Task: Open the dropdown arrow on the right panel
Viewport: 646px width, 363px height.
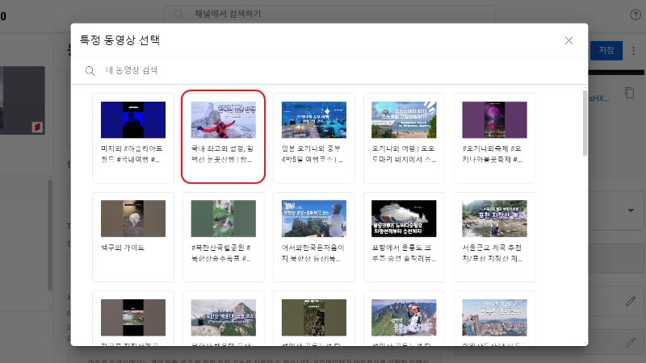Action: (631, 211)
